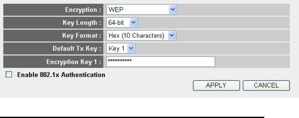Screen dimensions: 299x118
Task: Click the "Encryption :" row label
Action: [x=83, y=10]
